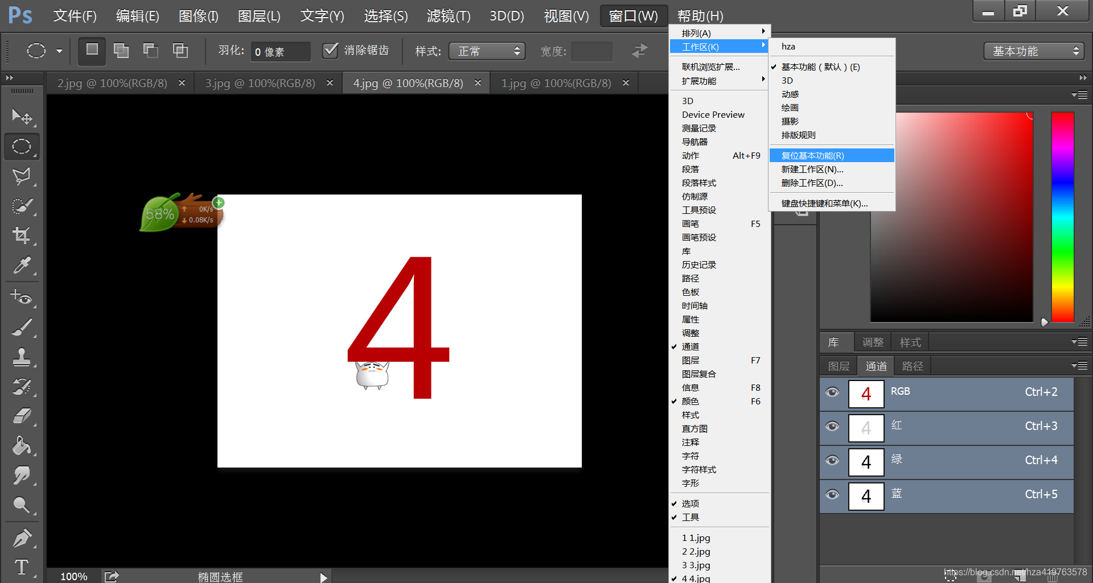Open the 样式 style dropdown
The image size is (1093, 583).
tap(487, 51)
